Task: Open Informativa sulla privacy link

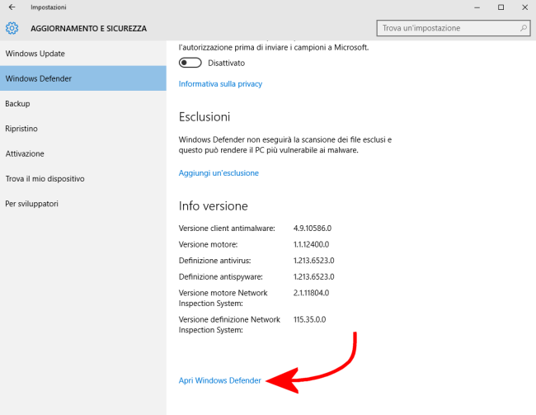Action: (x=220, y=84)
